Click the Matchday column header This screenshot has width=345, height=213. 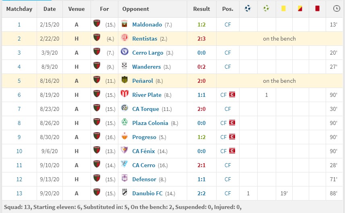pos(19,9)
